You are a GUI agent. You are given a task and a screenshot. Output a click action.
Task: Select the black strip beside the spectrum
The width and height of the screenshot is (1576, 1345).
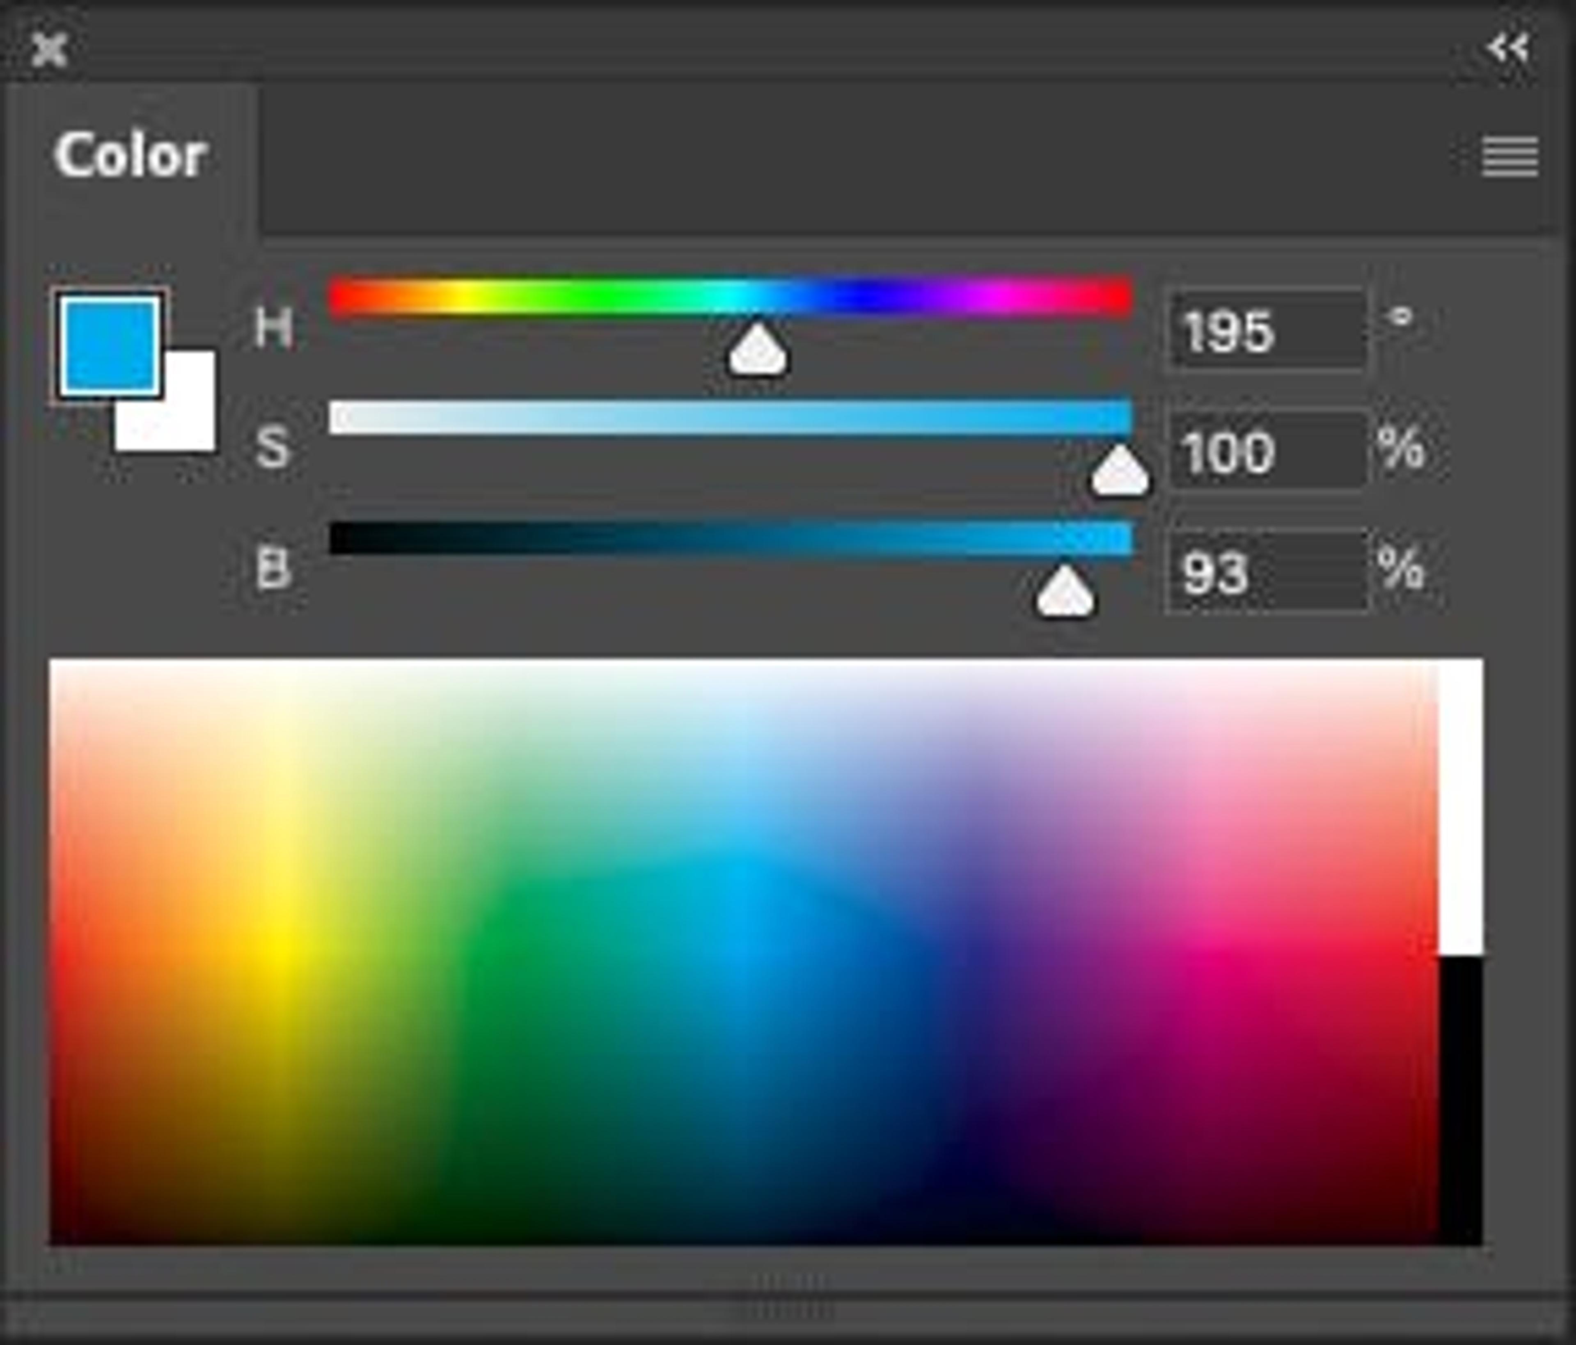click(1461, 1101)
